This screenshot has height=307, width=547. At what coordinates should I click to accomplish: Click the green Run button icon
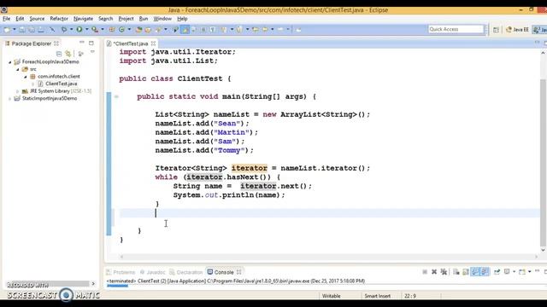79,30
